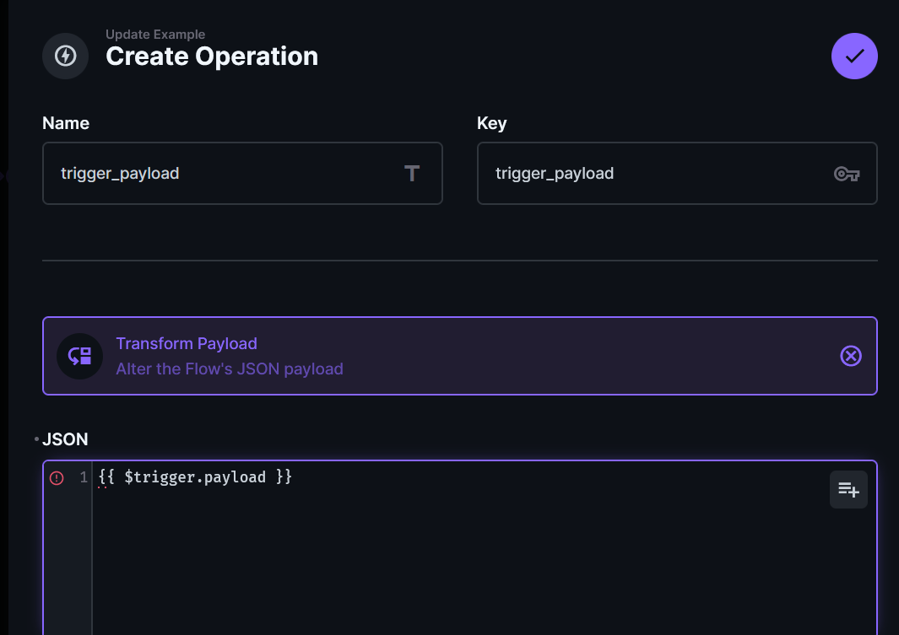
Task: Click the circled X icon on the Transform Payload card
Action: 851,356
